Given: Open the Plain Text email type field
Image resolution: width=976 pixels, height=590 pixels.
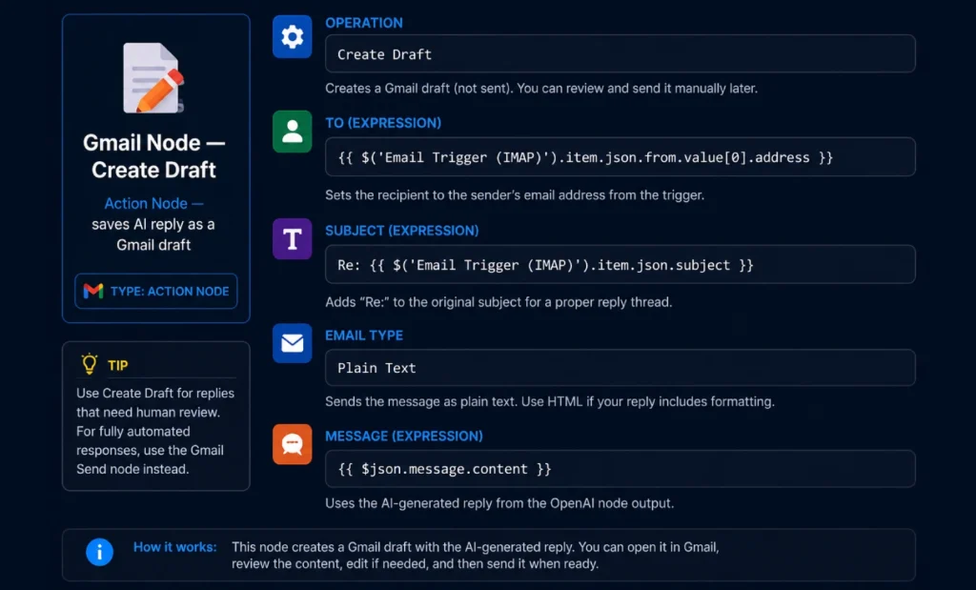Looking at the screenshot, I should click(x=620, y=368).
